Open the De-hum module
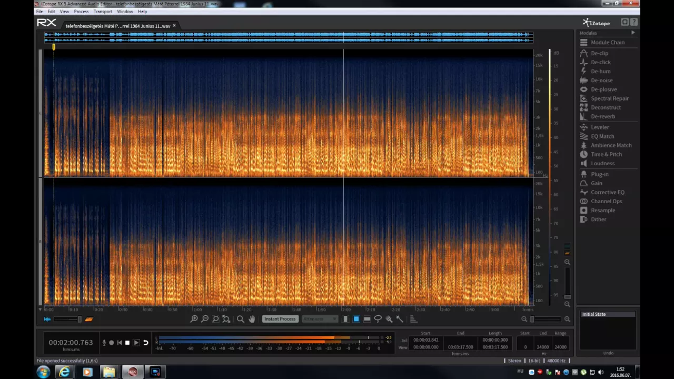The image size is (674, 379). coord(595,71)
